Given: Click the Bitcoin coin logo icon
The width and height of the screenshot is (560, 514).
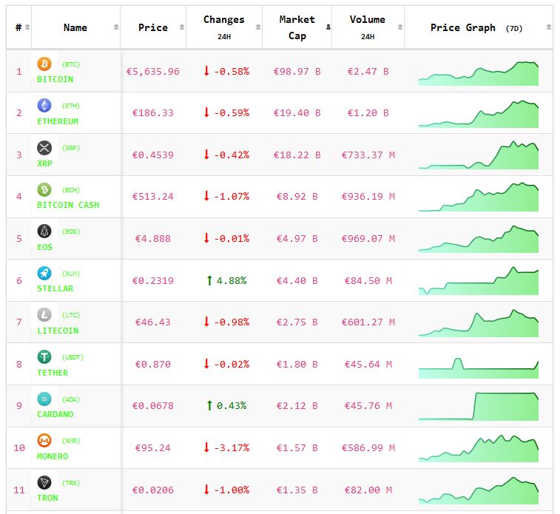Looking at the screenshot, I should [x=44, y=64].
